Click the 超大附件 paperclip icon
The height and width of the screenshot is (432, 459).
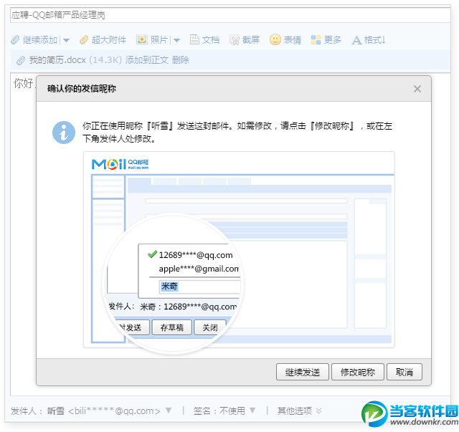click(x=84, y=40)
